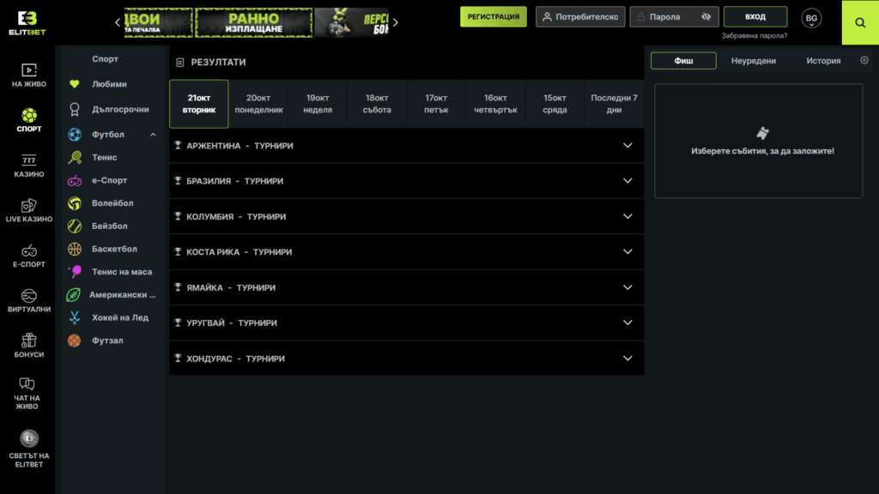
Task: Switch to the История bet slip tab
Action: coord(822,61)
